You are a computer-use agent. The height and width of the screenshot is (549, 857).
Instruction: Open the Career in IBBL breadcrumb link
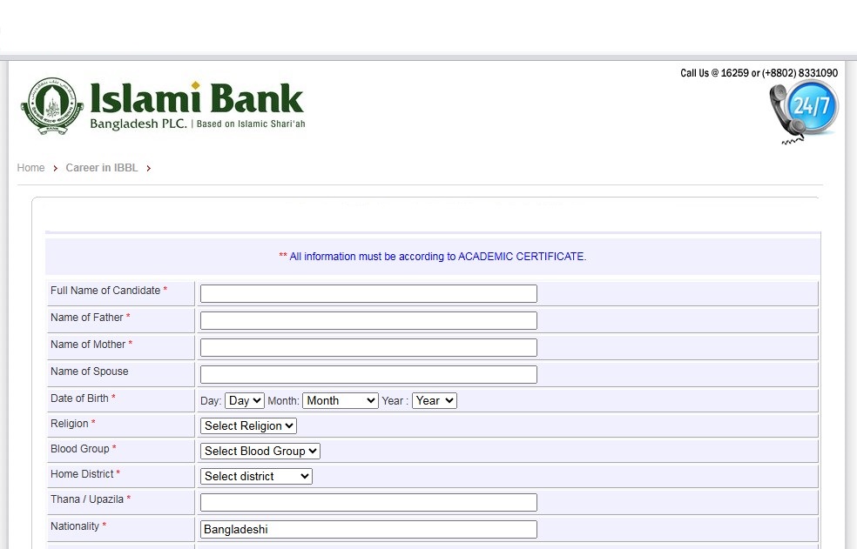point(102,168)
